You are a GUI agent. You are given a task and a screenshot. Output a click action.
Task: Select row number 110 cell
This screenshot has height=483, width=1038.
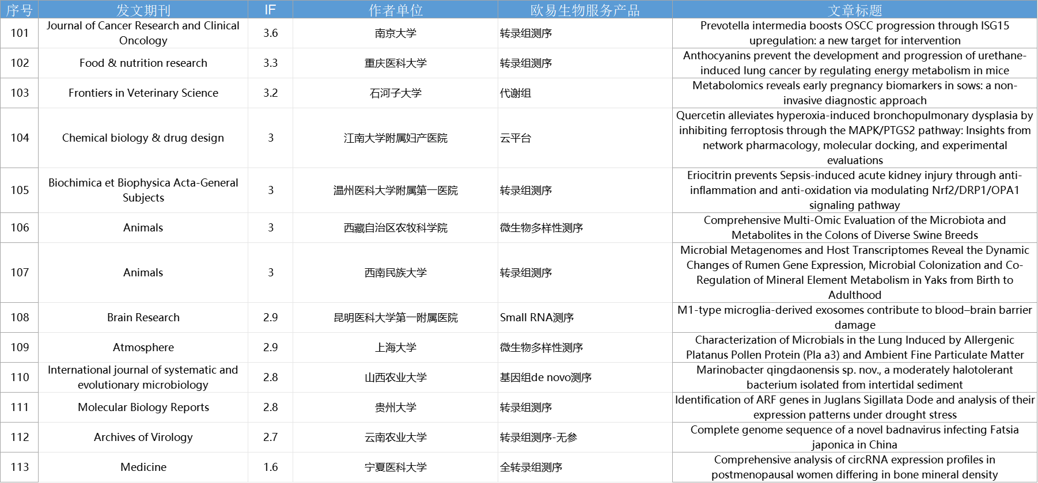click(x=20, y=378)
